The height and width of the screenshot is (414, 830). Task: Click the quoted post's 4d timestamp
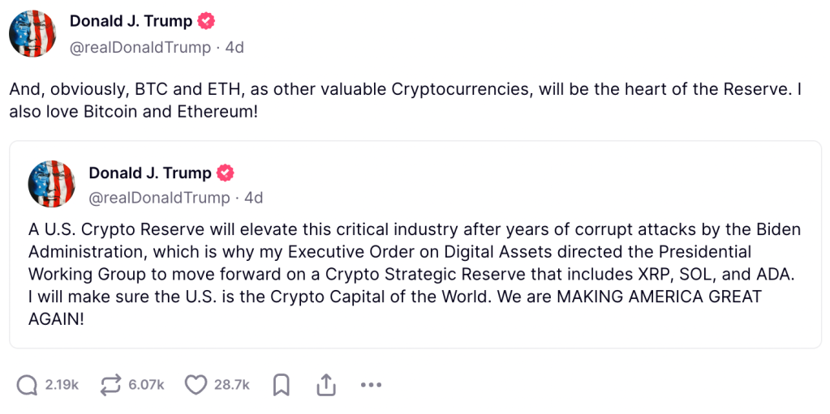[254, 198]
